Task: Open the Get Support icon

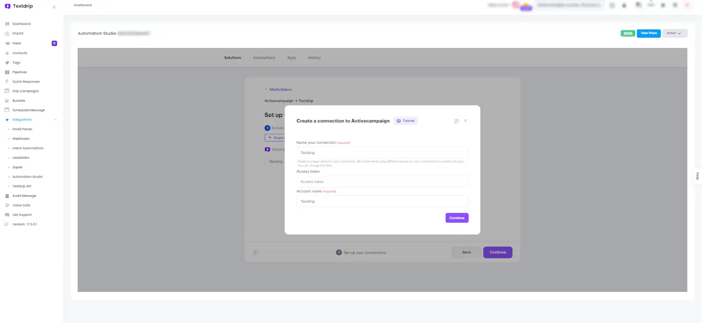Action: tap(7, 215)
